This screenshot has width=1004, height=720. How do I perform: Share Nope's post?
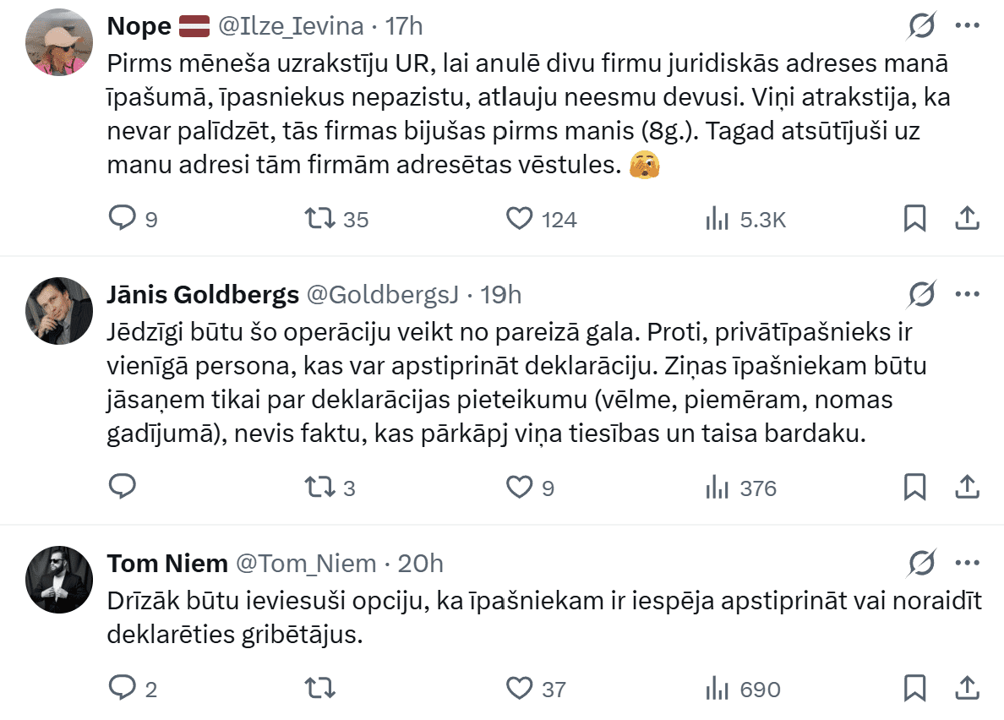(967, 219)
